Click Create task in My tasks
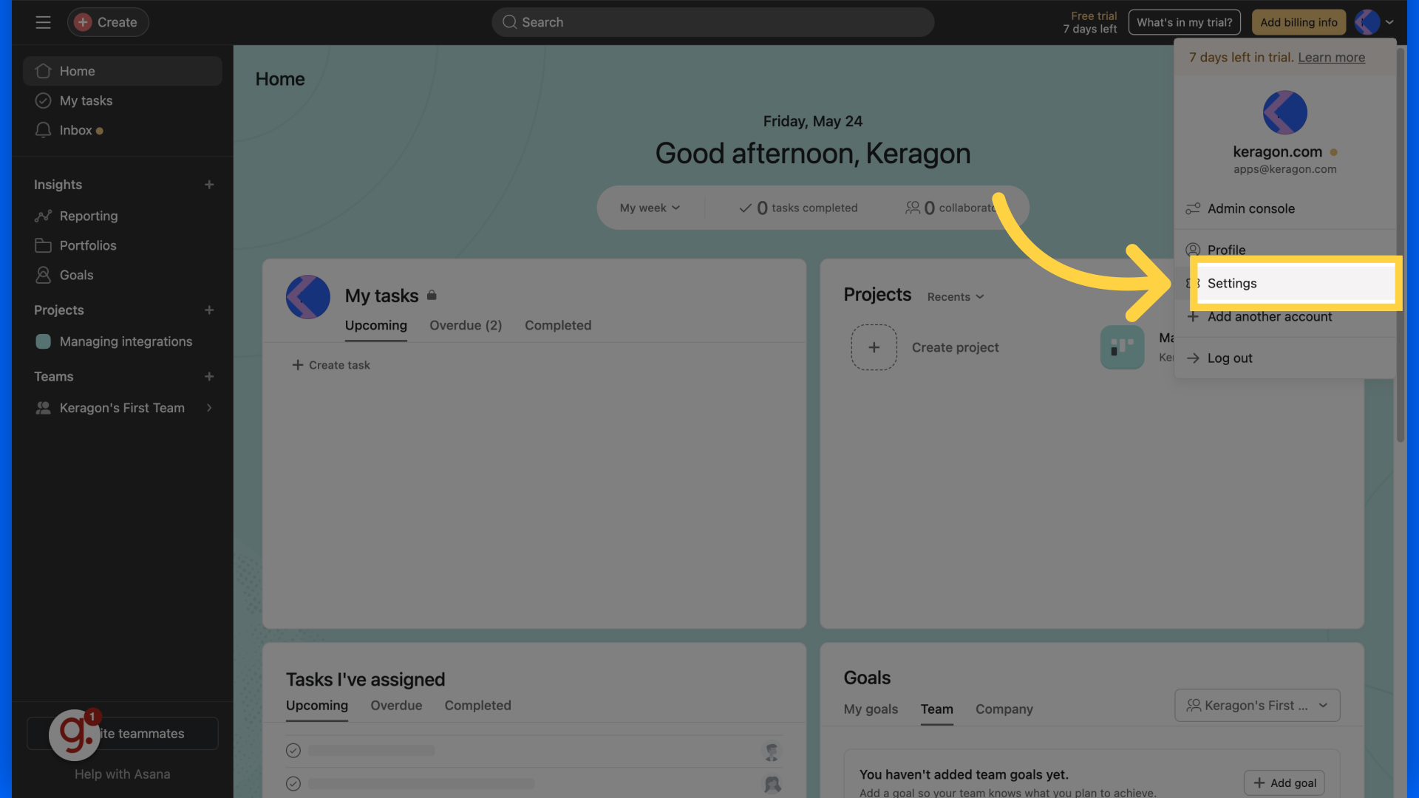Screen dimensions: 1419x798 click(x=330, y=365)
